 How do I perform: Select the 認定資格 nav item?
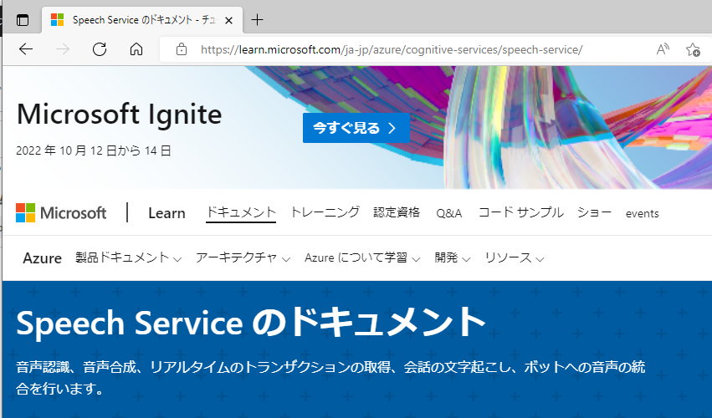pyautogui.click(x=397, y=213)
